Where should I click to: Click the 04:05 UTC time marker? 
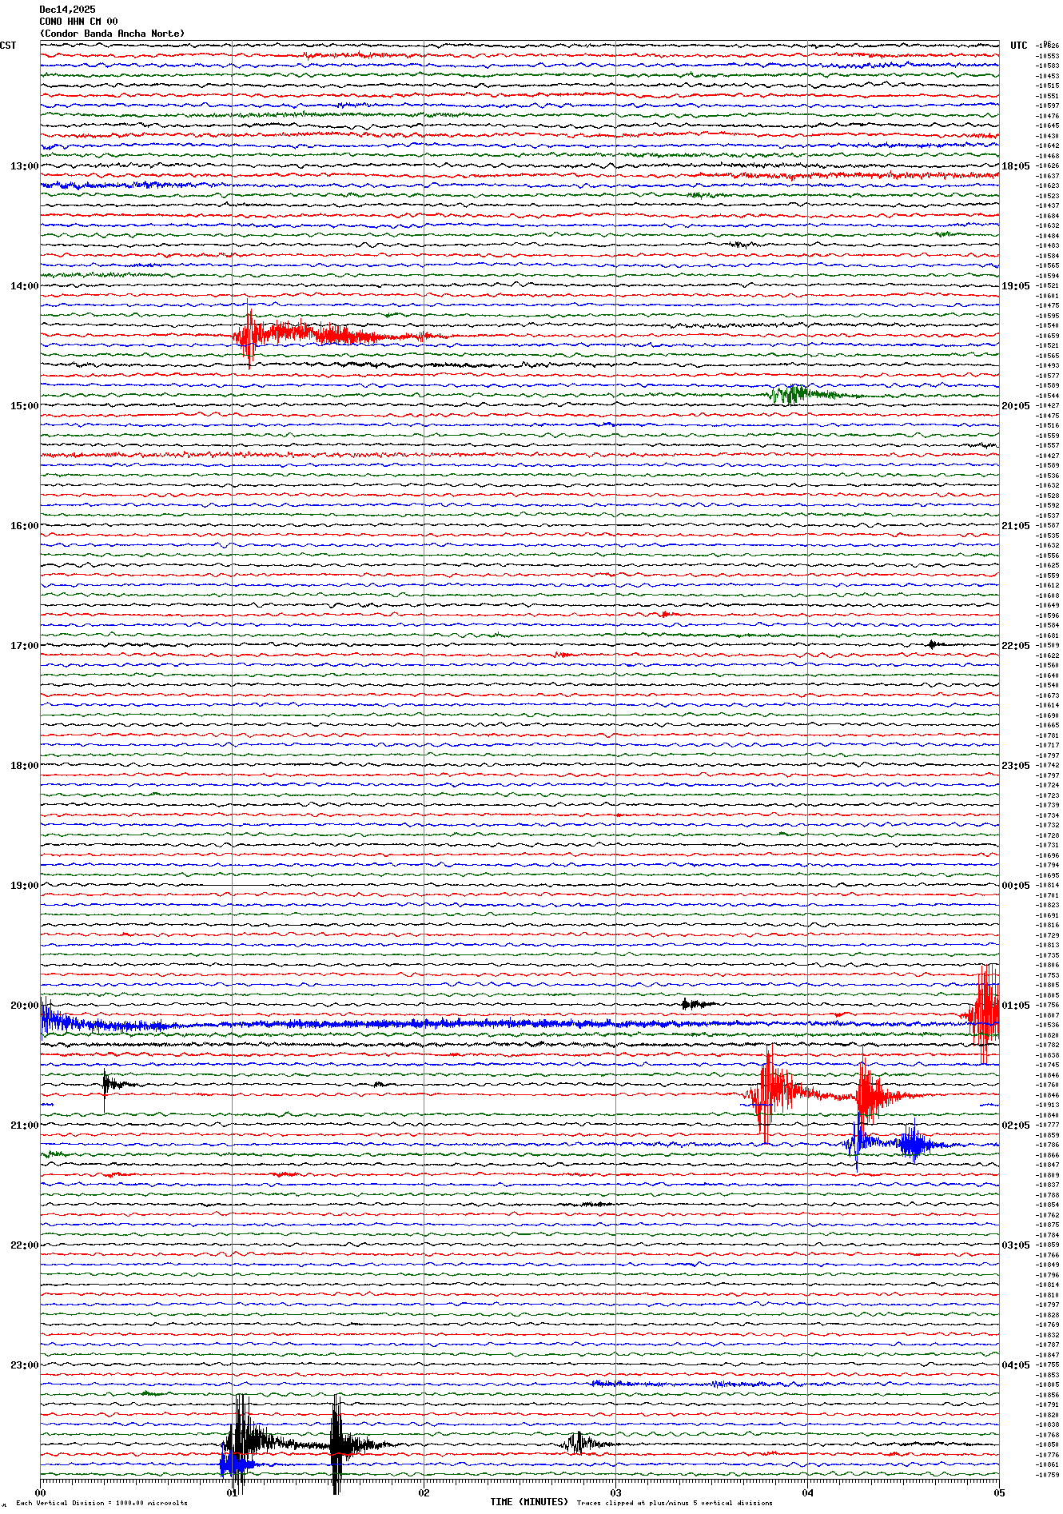[x=1015, y=1365]
